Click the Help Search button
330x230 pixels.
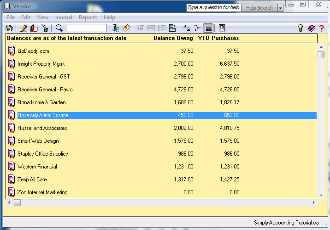point(259,8)
